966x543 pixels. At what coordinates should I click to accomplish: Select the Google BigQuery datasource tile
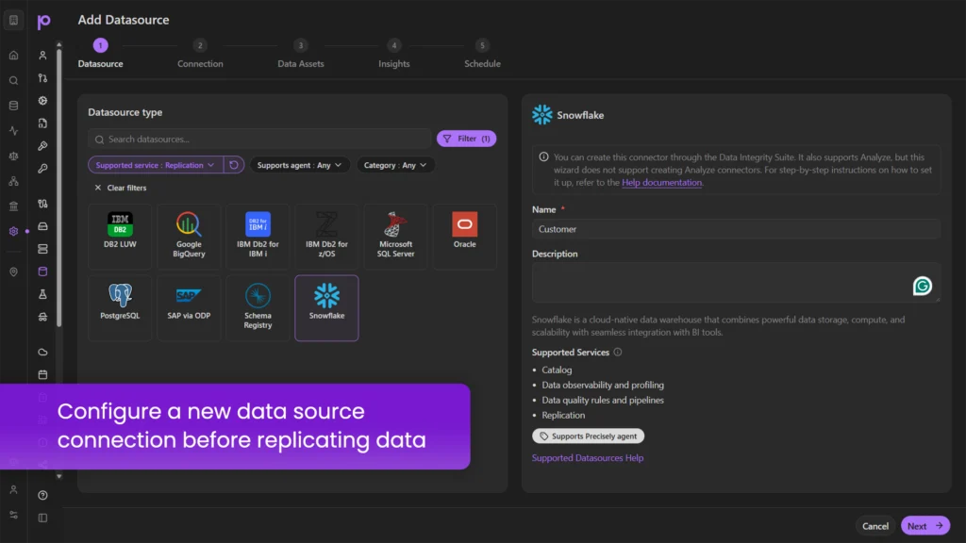coord(189,237)
